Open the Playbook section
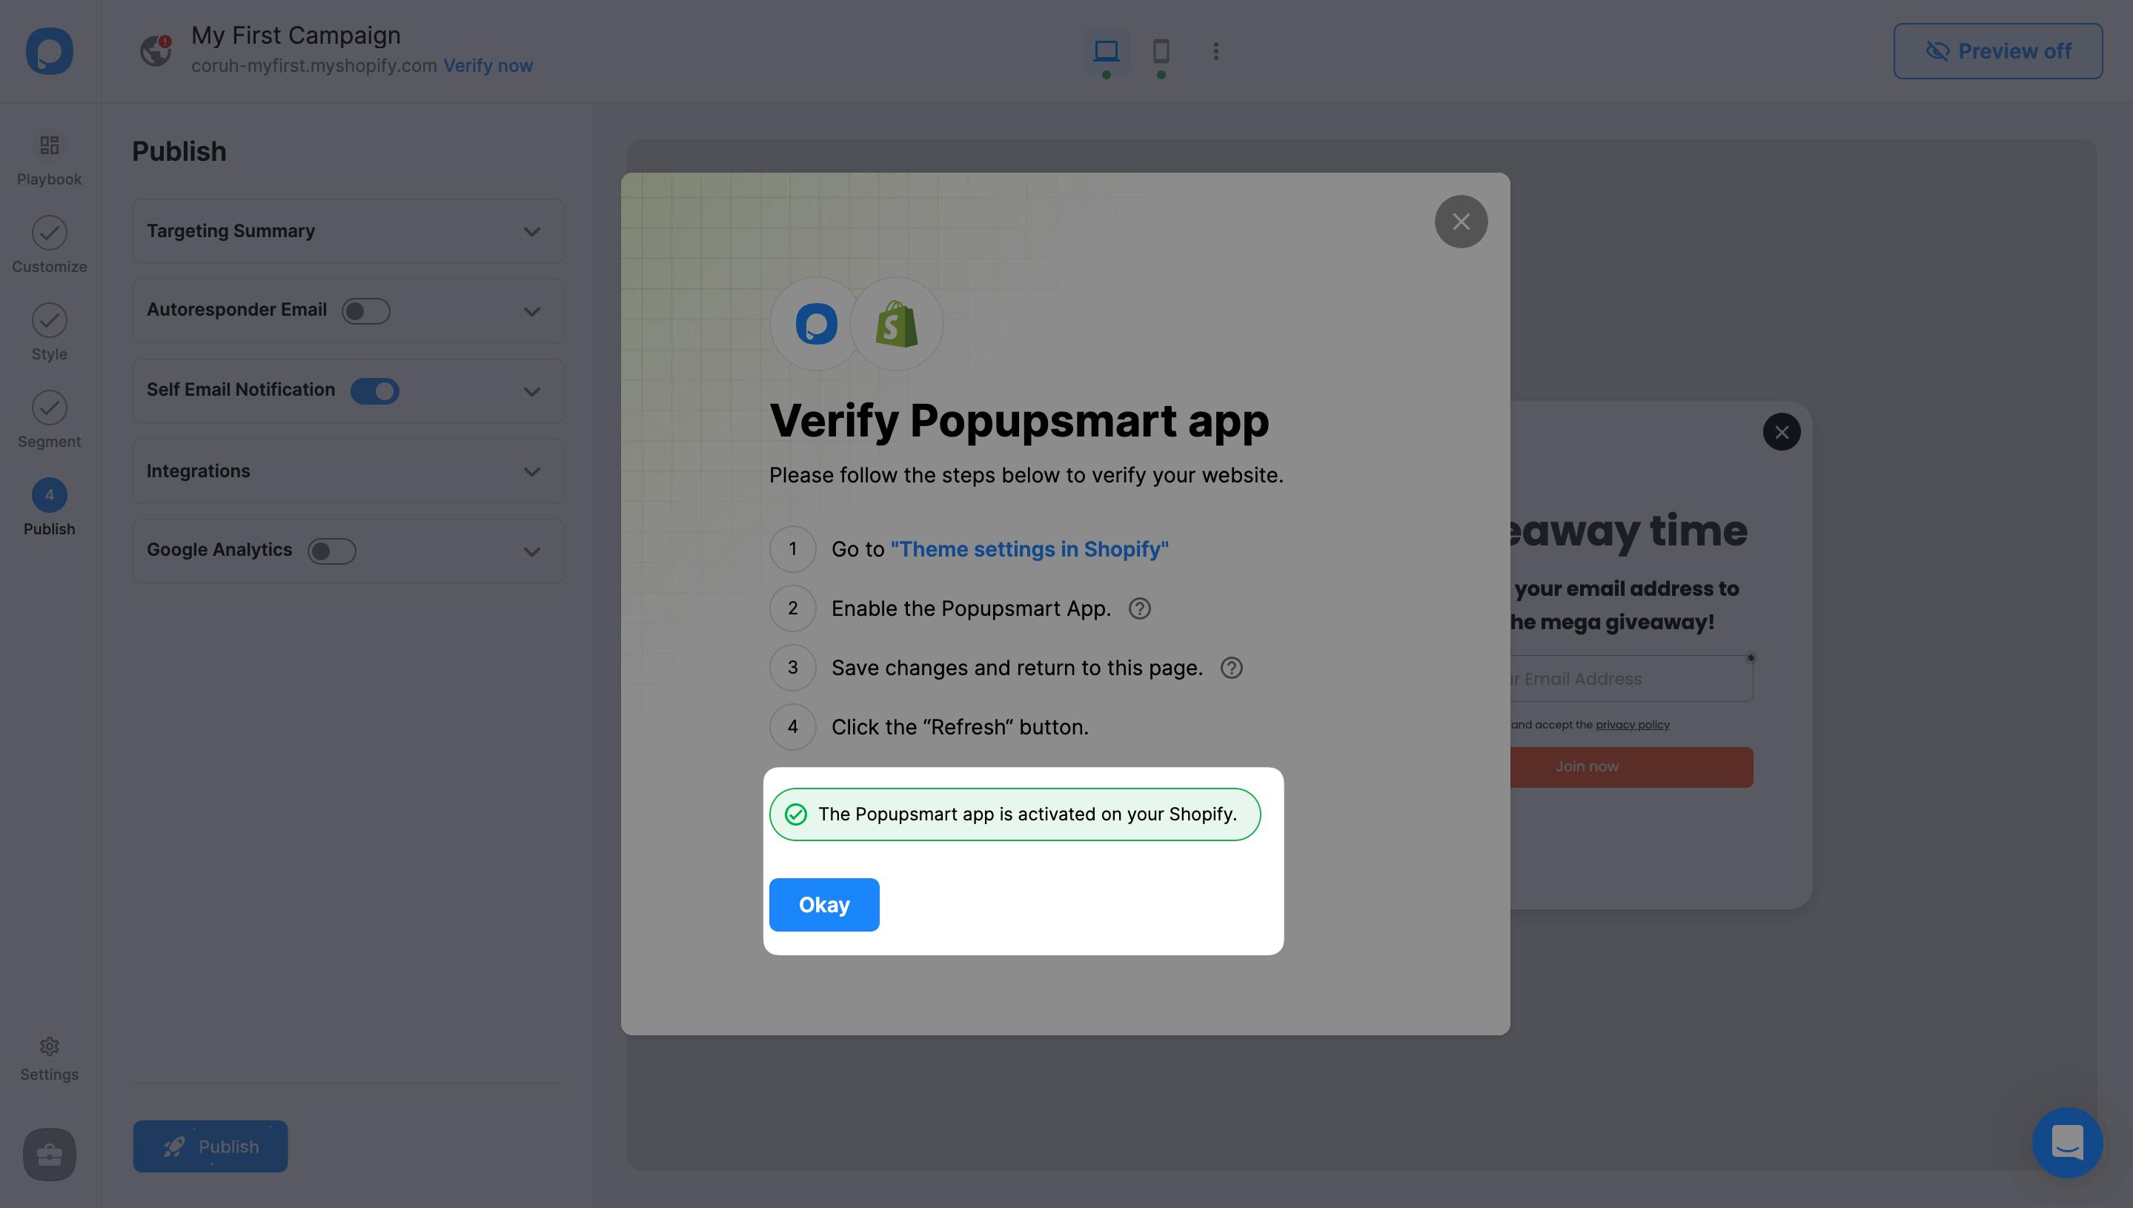Screen dimensions: 2133x1208 [x=49, y=160]
